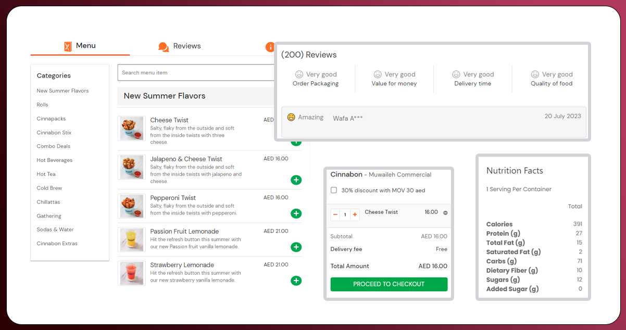The image size is (626, 330).
Task: Enable 30% discount with MOV checkbox
Action: 334,191
